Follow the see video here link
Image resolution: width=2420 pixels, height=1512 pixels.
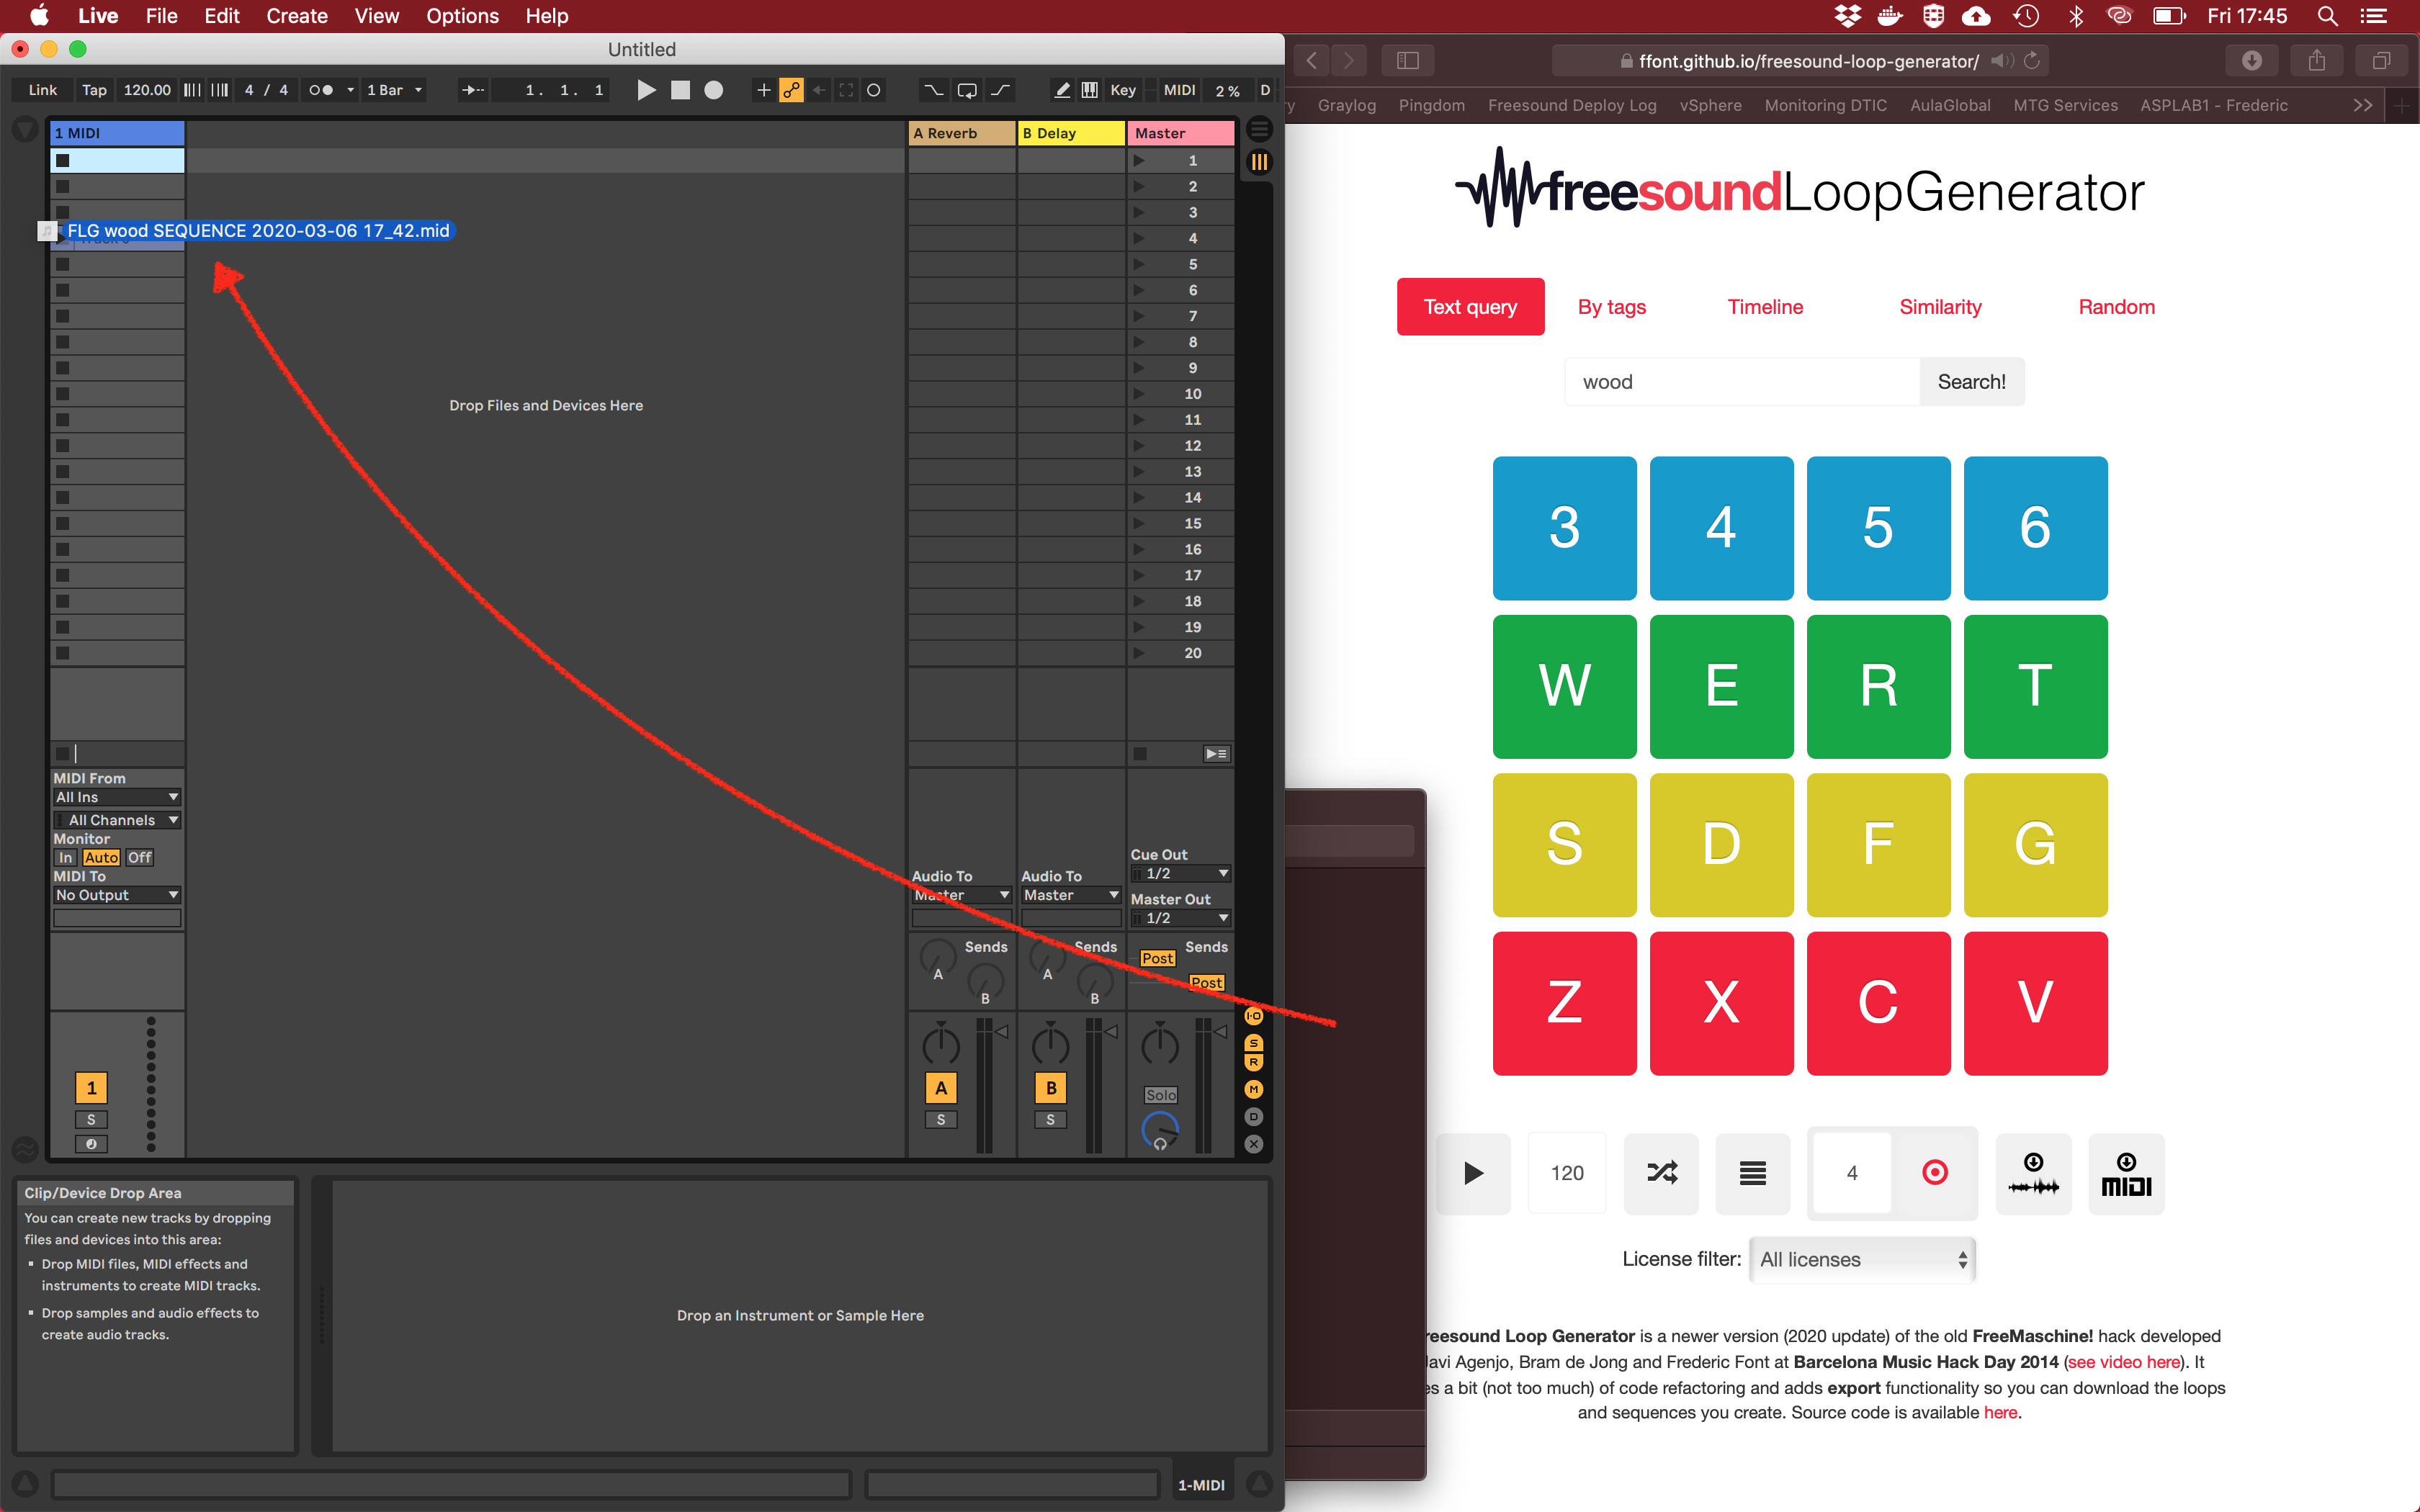point(2123,1362)
